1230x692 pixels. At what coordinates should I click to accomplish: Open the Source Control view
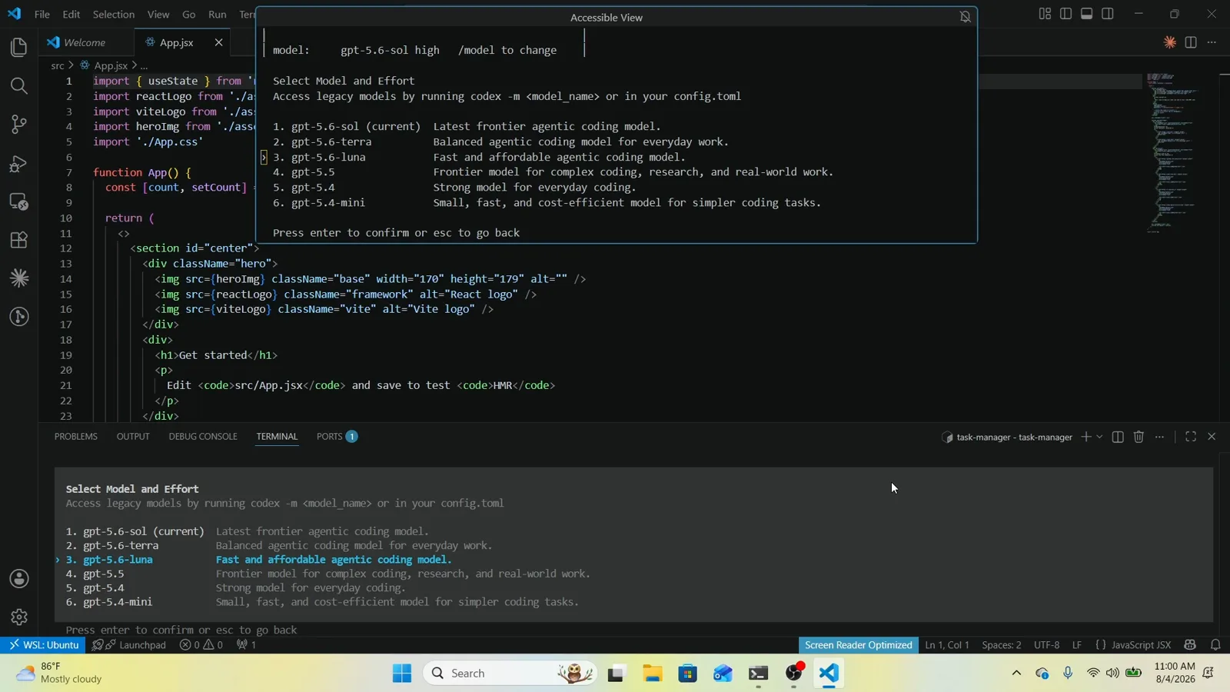pos(19,125)
